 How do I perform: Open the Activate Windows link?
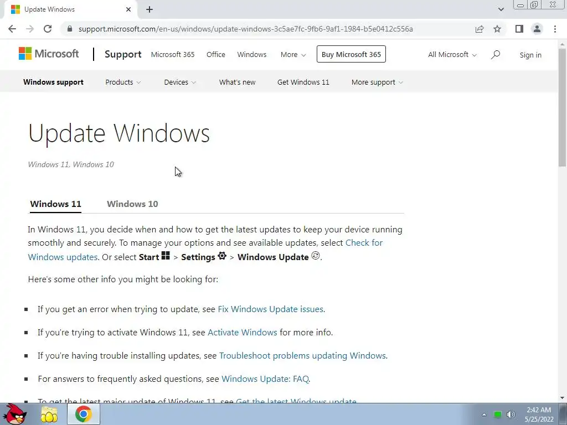[243, 333]
